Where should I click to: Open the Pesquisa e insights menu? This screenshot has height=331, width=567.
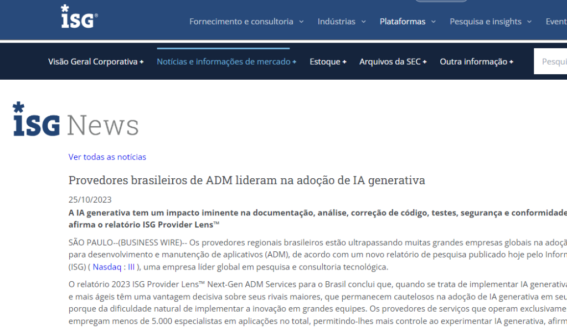485,22
